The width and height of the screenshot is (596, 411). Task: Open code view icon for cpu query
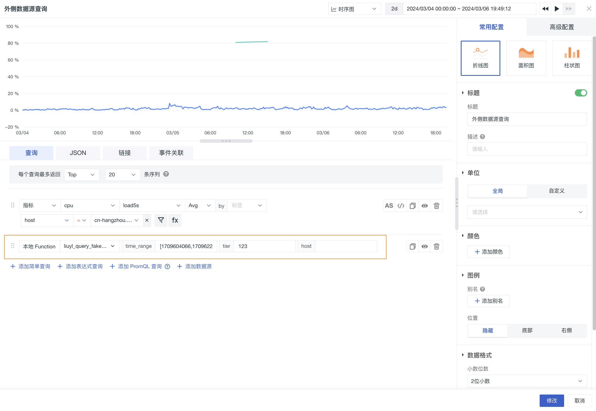click(x=401, y=206)
